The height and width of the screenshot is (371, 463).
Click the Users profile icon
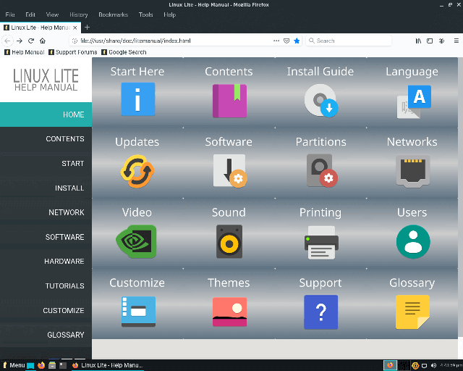412,241
